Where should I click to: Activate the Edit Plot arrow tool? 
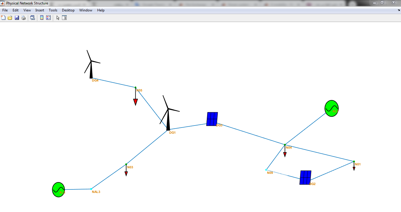click(58, 18)
